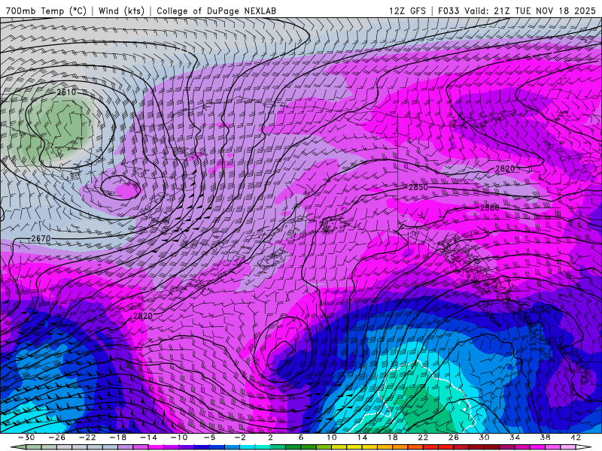Click the 2670 height contour label
The image size is (602, 451).
point(41,238)
